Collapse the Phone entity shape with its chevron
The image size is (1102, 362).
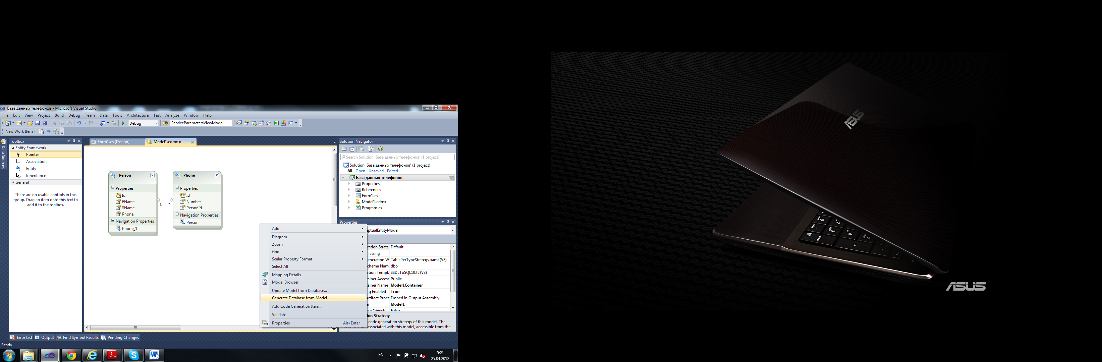point(217,175)
